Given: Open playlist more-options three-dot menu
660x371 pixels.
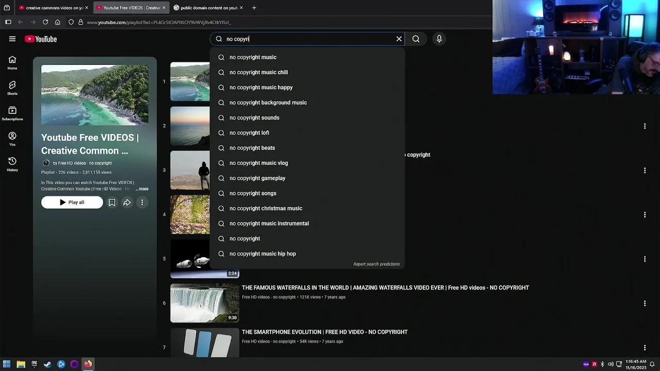Looking at the screenshot, I should 142,203.
